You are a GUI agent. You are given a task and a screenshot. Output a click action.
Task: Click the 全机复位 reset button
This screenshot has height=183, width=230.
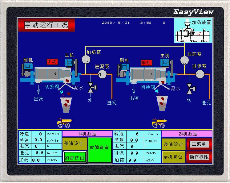[x=174, y=157]
